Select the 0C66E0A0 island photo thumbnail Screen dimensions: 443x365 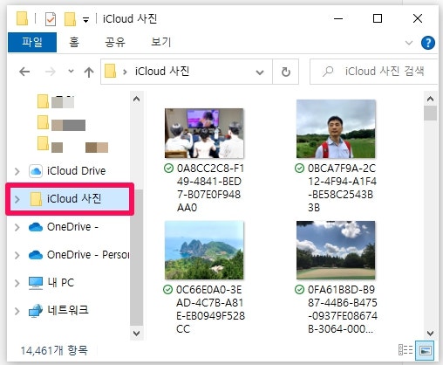[204, 250]
